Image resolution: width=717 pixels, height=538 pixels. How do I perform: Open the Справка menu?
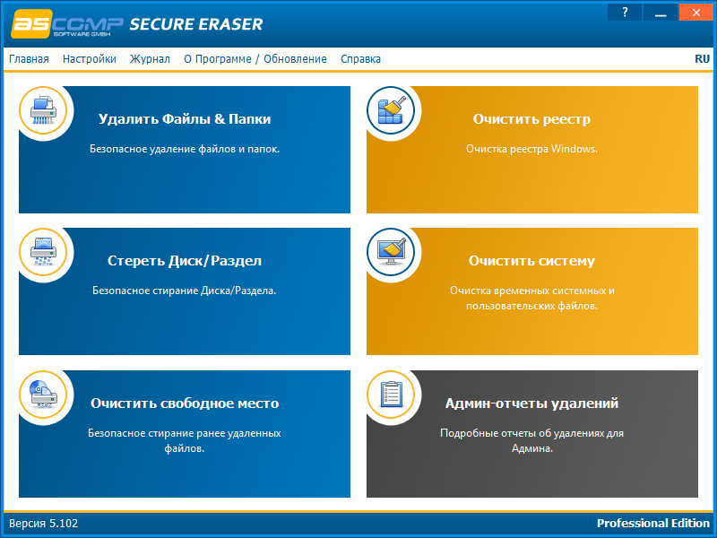coord(359,58)
